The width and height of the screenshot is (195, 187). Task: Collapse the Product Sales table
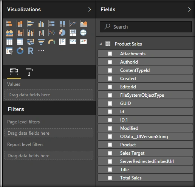pos(101,44)
